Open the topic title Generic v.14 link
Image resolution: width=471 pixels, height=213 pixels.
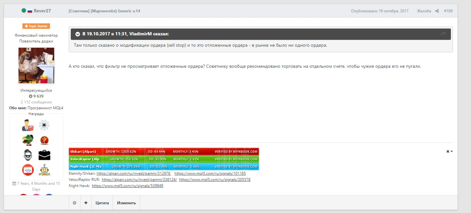[x=104, y=11]
